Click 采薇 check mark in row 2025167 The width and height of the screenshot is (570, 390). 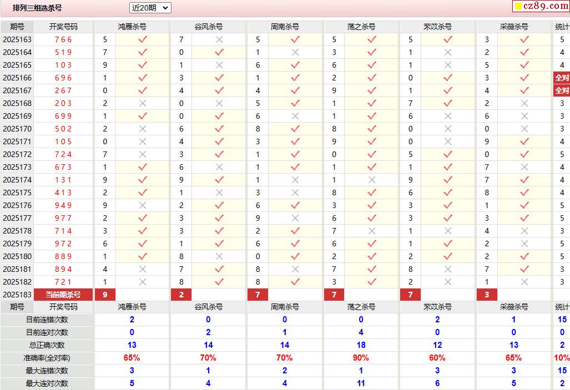pos(524,90)
